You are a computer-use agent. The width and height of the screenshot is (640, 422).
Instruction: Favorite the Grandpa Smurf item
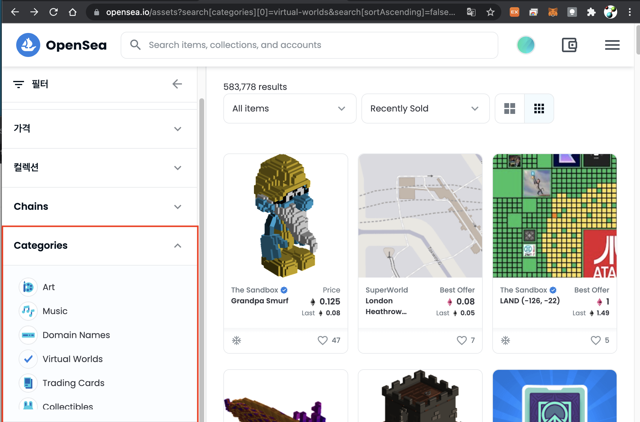(x=323, y=340)
